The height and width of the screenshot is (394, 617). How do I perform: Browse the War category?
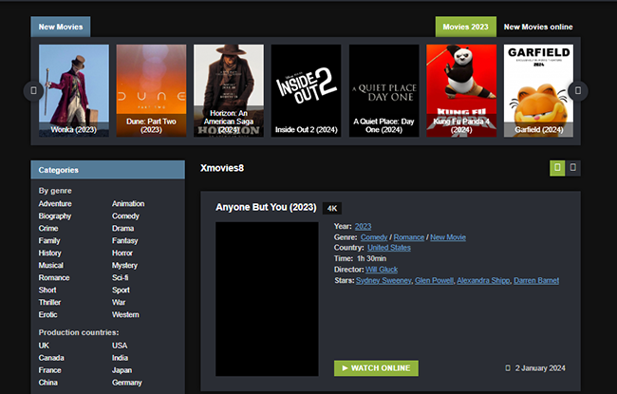119,302
